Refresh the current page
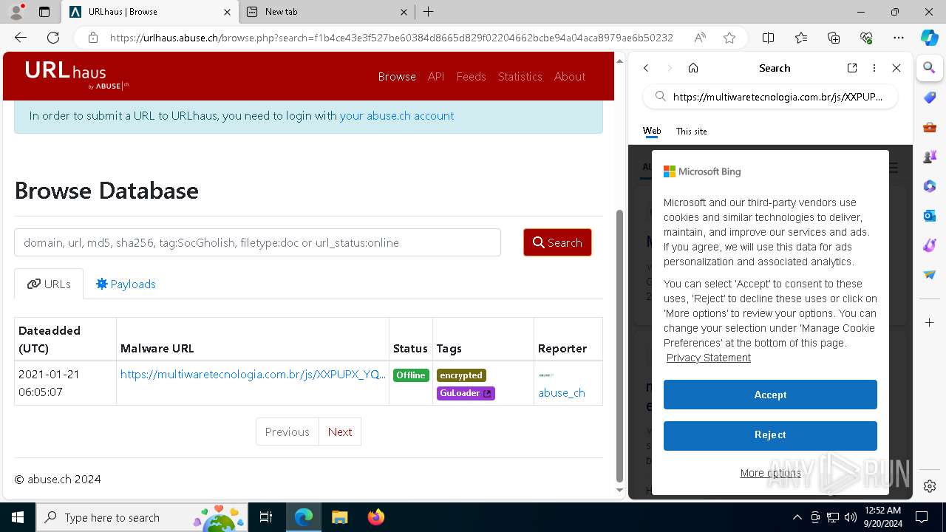Image resolution: width=946 pixels, height=532 pixels. coord(53,38)
